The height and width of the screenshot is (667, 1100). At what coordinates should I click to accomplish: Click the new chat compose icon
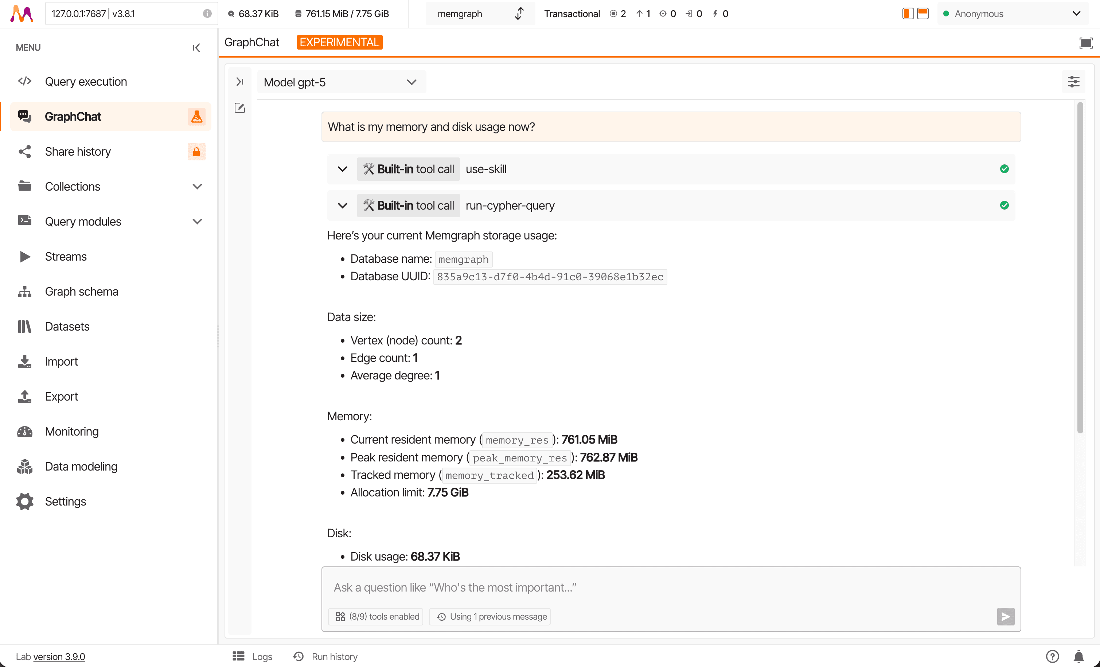click(x=240, y=108)
